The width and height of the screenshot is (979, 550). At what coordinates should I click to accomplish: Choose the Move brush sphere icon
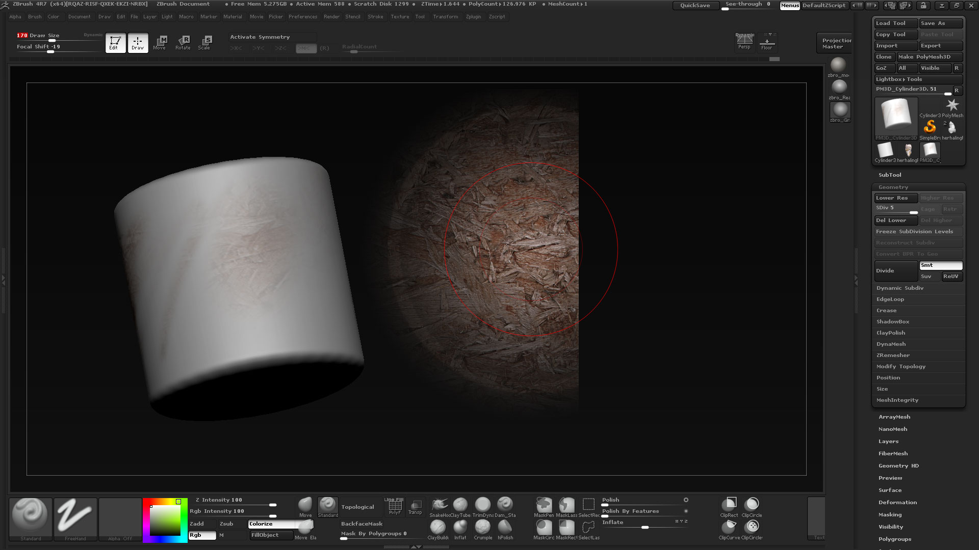click(305, 507)
